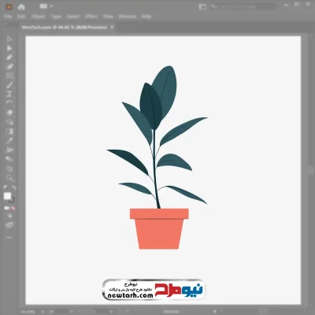Open the Window menu
This screenshot has height=315, width=315.
(x=128, y=17)
